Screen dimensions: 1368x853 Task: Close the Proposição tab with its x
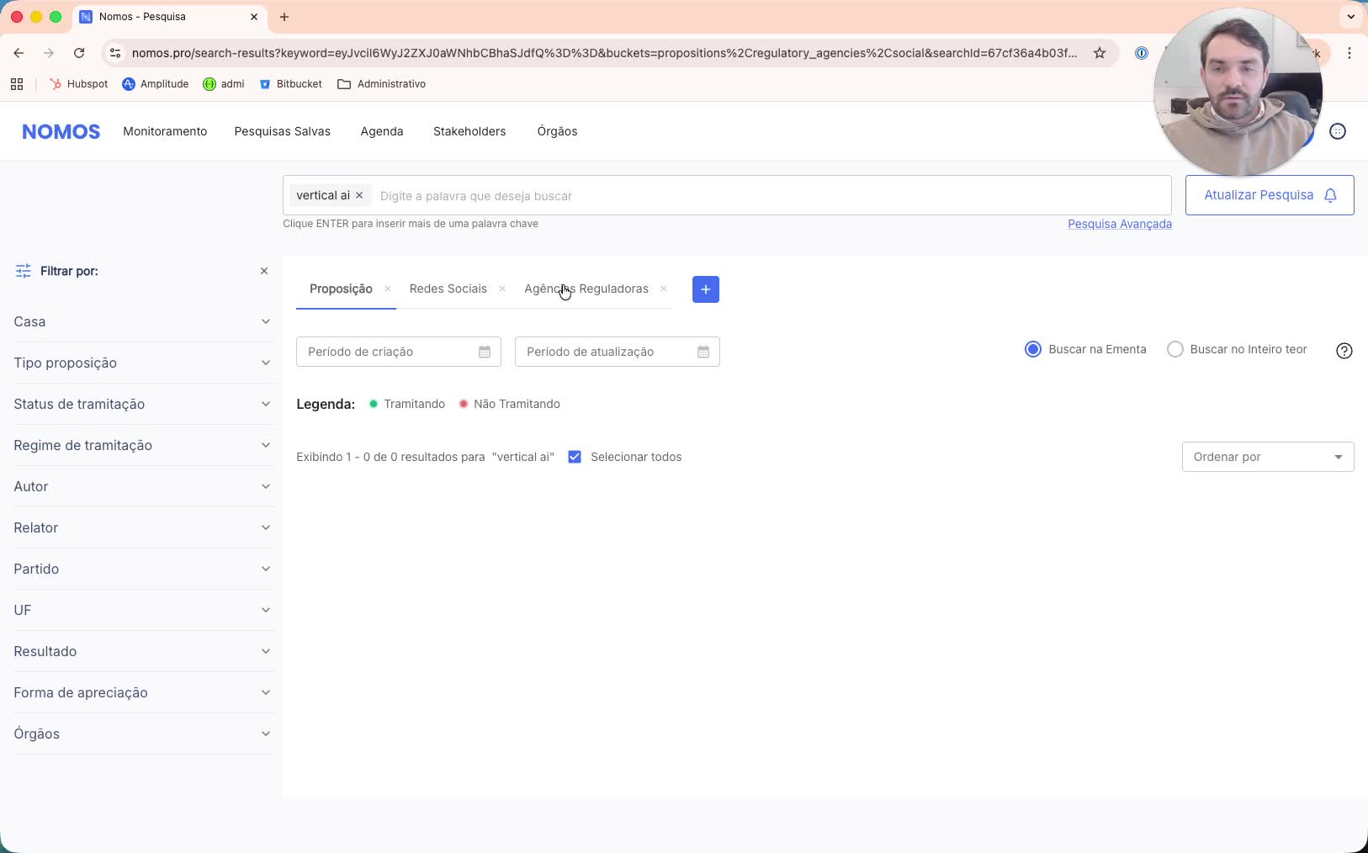point(388,289)
